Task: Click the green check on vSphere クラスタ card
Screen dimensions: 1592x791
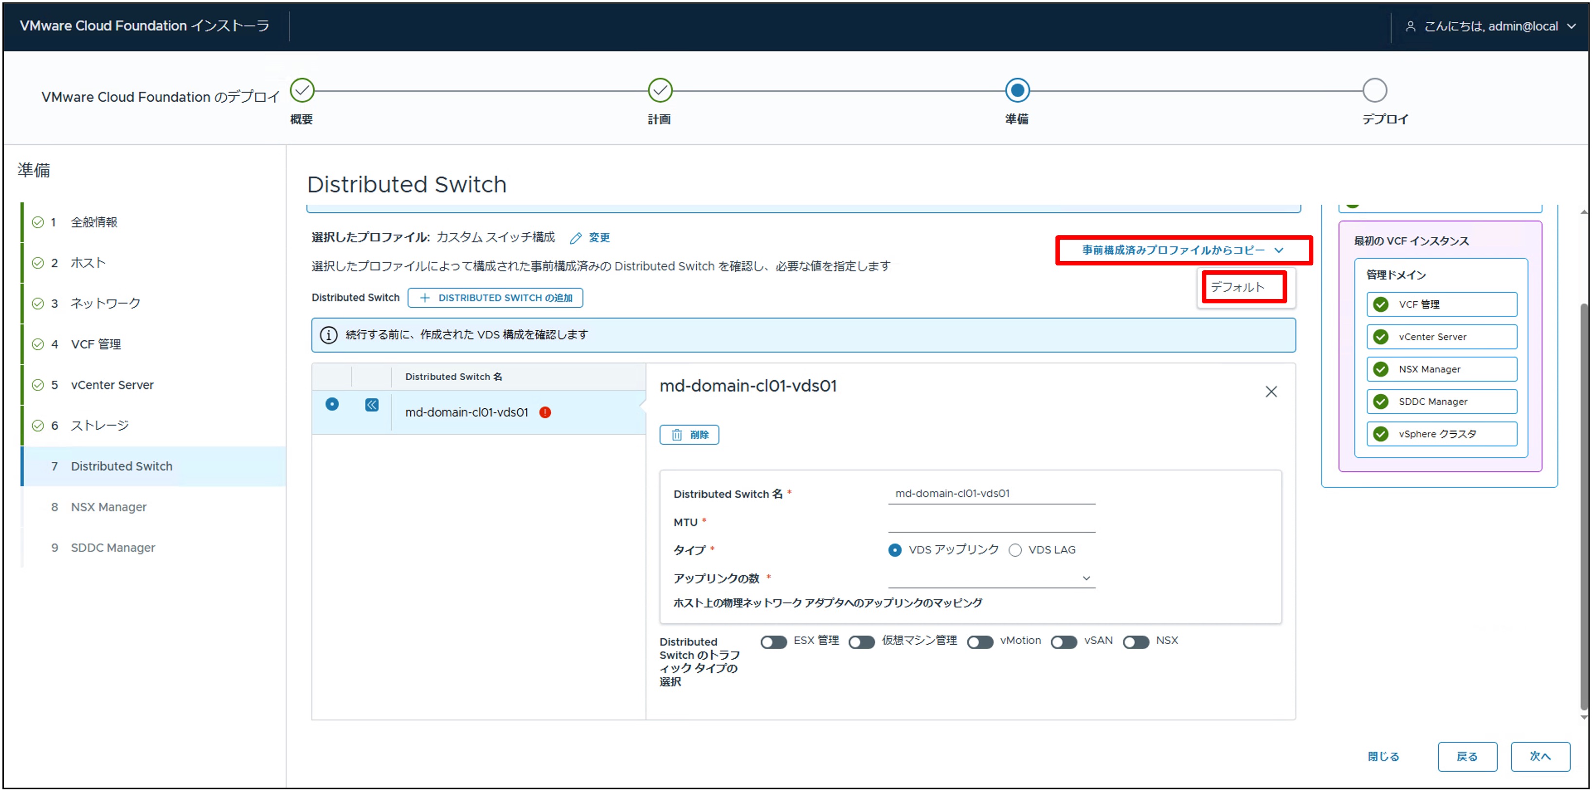Action: coord(1381,435)
